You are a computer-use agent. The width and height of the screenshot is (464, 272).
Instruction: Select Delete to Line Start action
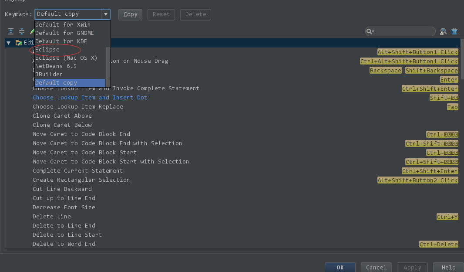pyautogui.click(x=67, y=235)
